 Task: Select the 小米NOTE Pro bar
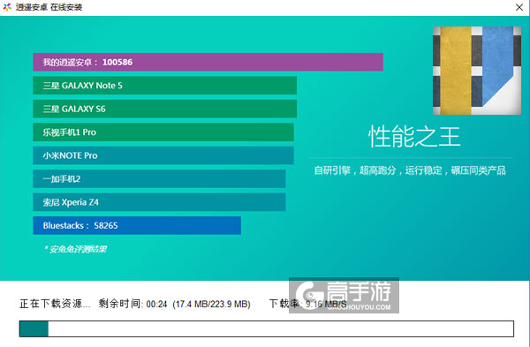(163, 155)
